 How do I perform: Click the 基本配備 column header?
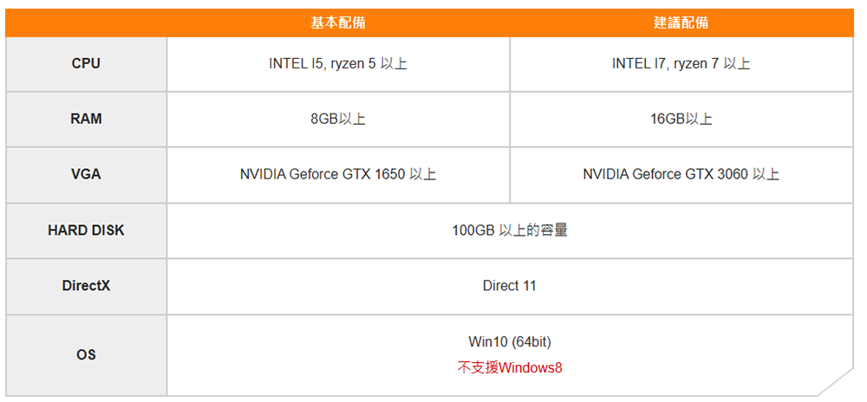(338, 23)
